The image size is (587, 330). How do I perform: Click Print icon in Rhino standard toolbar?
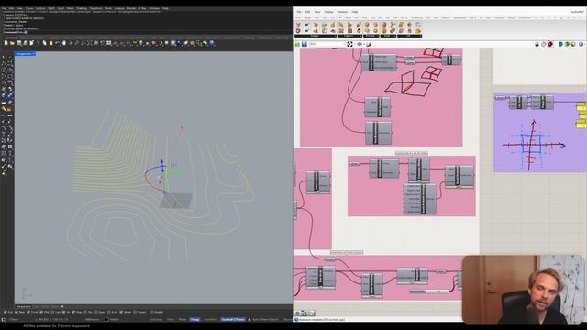pos(25,43)
